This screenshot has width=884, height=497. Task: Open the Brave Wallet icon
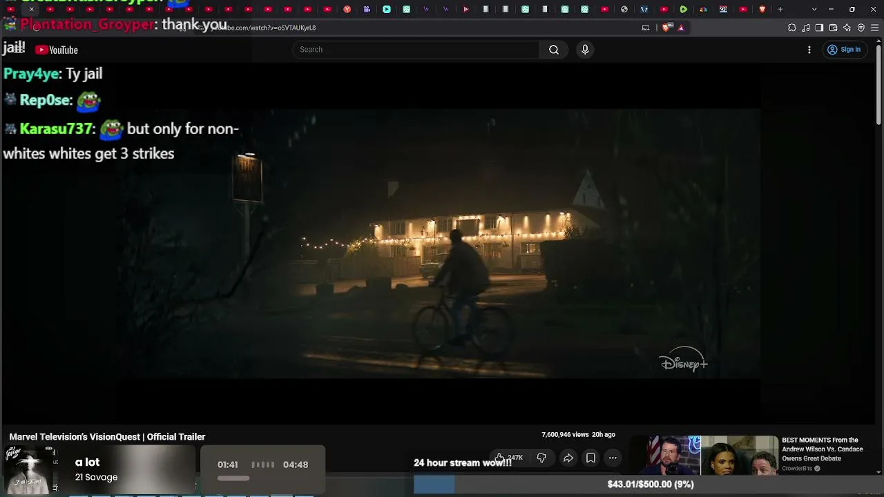pyautogui.click(x=833, y=28)
